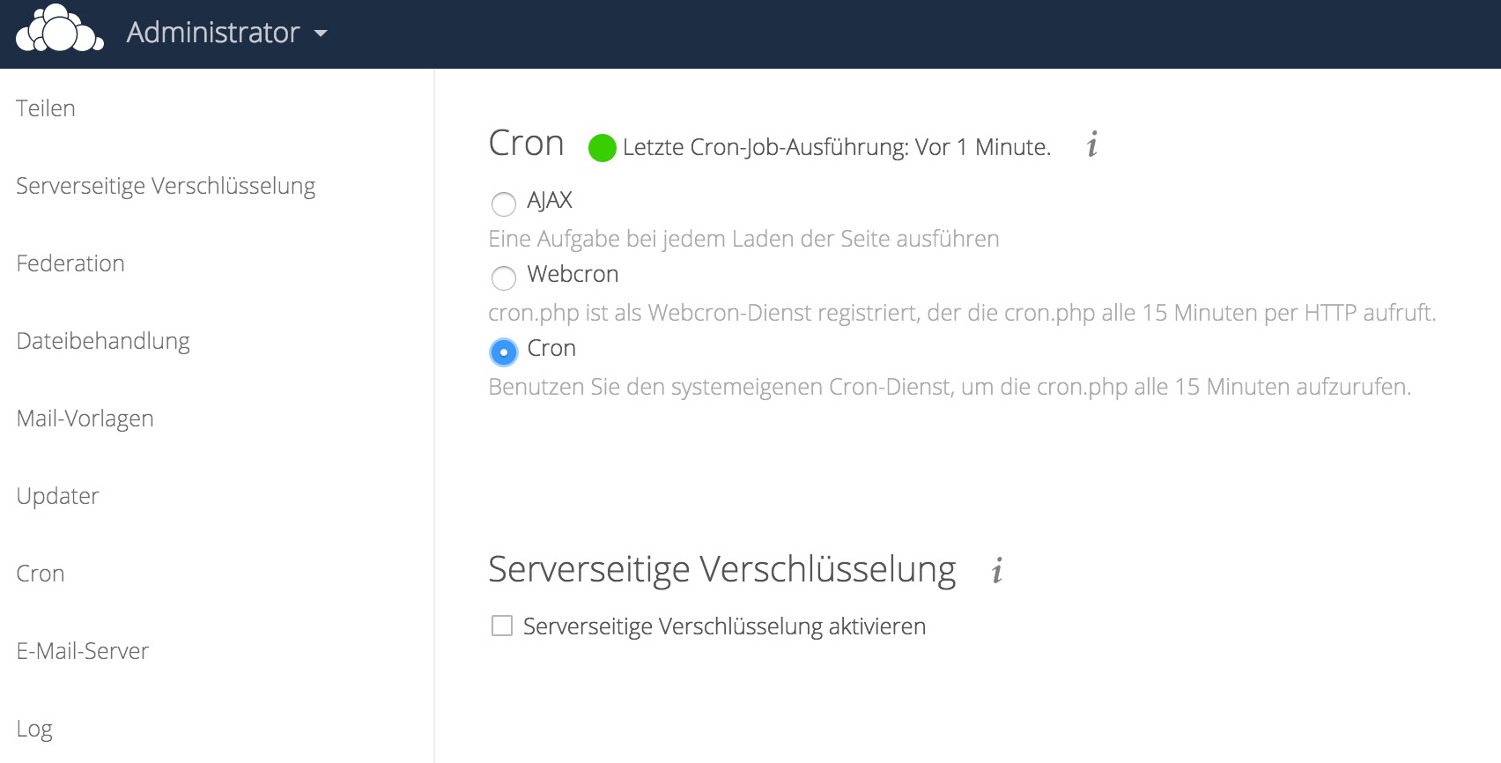Viewport: 1501px width, 763px height.
Task: Go to Teilen in sidebar
Action: (x=46, y=108)
